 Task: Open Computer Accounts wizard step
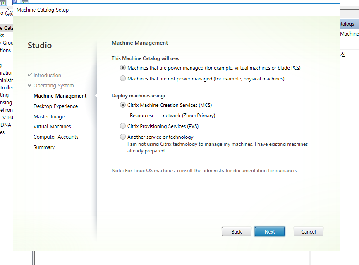[56, 137]
